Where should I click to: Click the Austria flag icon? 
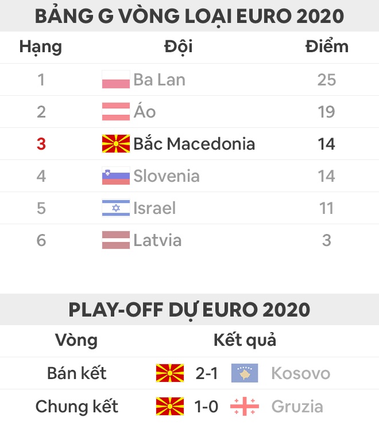pyautogui.click(x=116, y=112)
